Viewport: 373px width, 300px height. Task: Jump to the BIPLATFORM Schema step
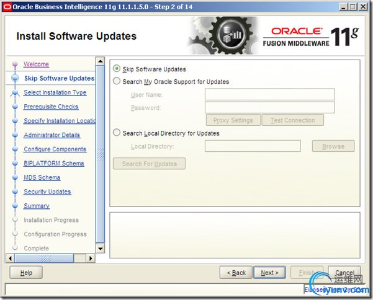point(54,164)
